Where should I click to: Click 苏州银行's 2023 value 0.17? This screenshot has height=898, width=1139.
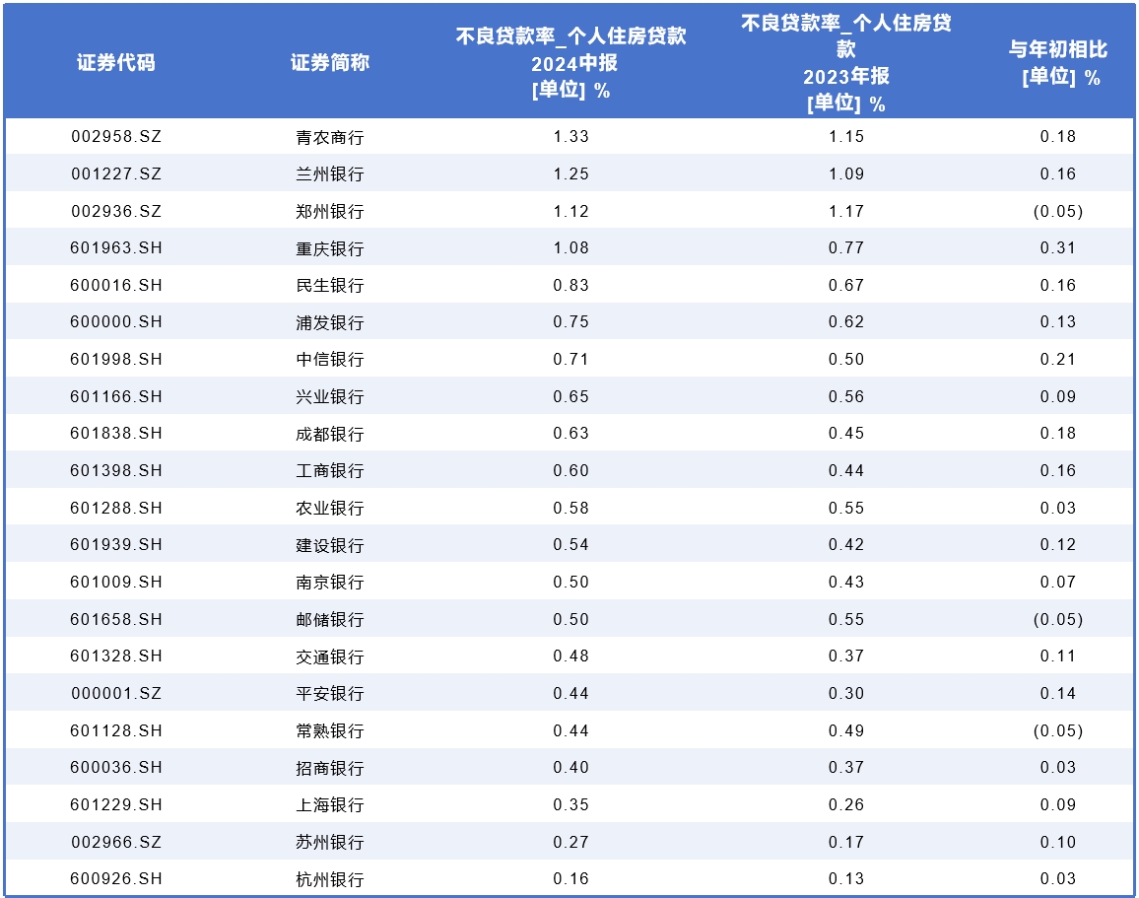click(846, 842)
